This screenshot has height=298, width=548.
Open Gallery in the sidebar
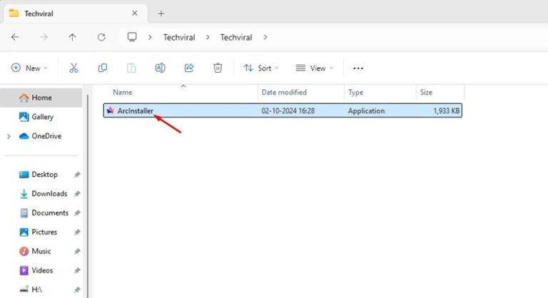pyautogui.click(x=41, y=117)
